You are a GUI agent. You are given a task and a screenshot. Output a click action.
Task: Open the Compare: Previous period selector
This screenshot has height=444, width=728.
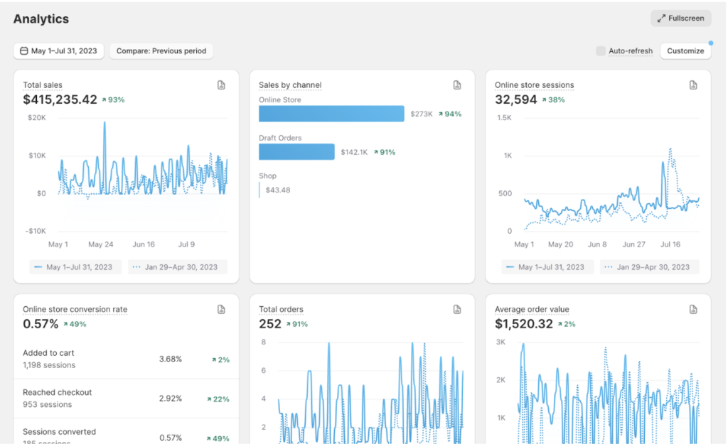coord(161,51)
